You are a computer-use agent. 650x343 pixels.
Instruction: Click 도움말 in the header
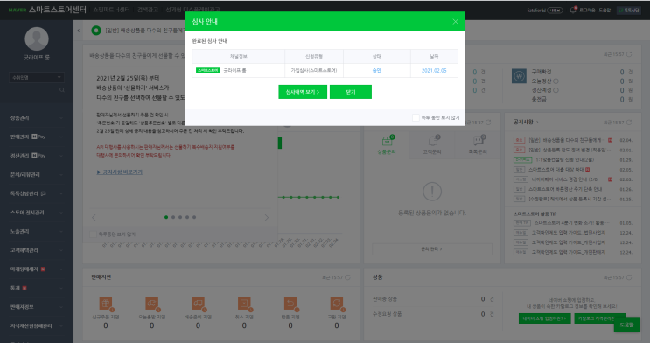pyautogui.click(x=605, y=10)
